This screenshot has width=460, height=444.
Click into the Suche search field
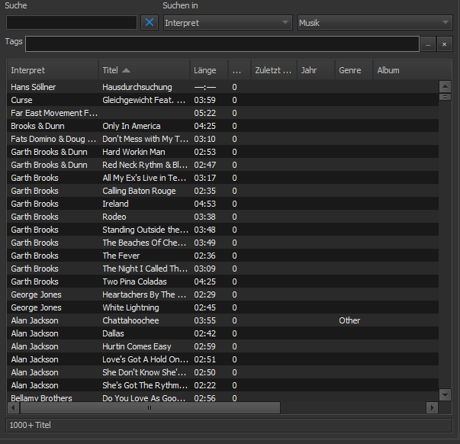click(x=72, y=23)
